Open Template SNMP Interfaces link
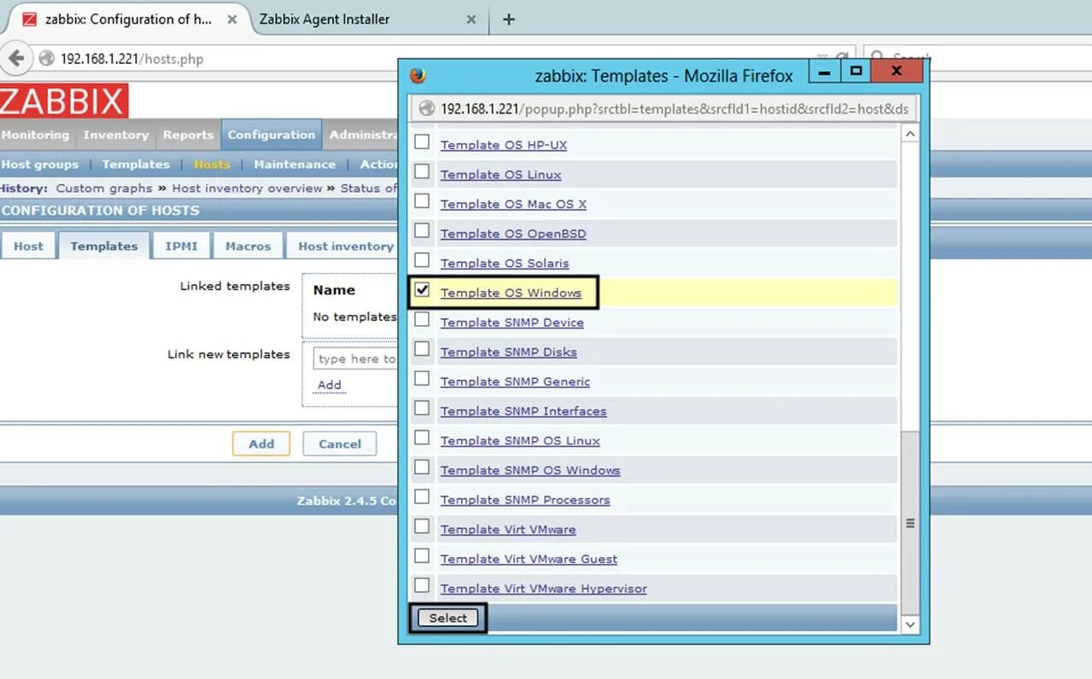The width and height of the screenshot is (1092, 679). click(523, 411)
